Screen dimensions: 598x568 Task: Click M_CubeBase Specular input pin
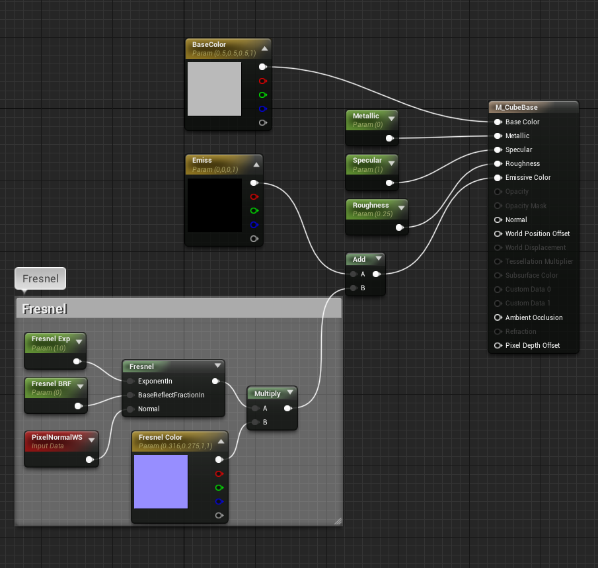tap(498, 149)
